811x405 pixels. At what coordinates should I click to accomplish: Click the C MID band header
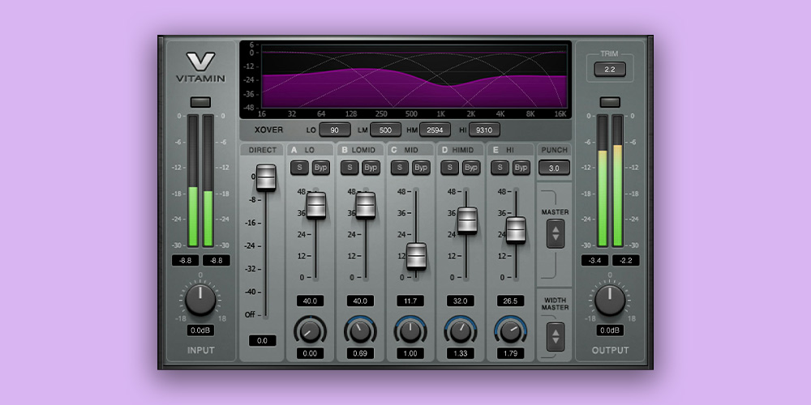pos(410,150)
